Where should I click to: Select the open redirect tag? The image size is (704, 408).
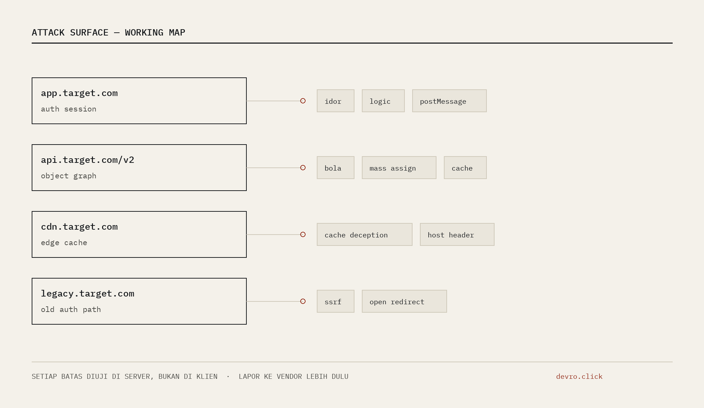[404, 301]
